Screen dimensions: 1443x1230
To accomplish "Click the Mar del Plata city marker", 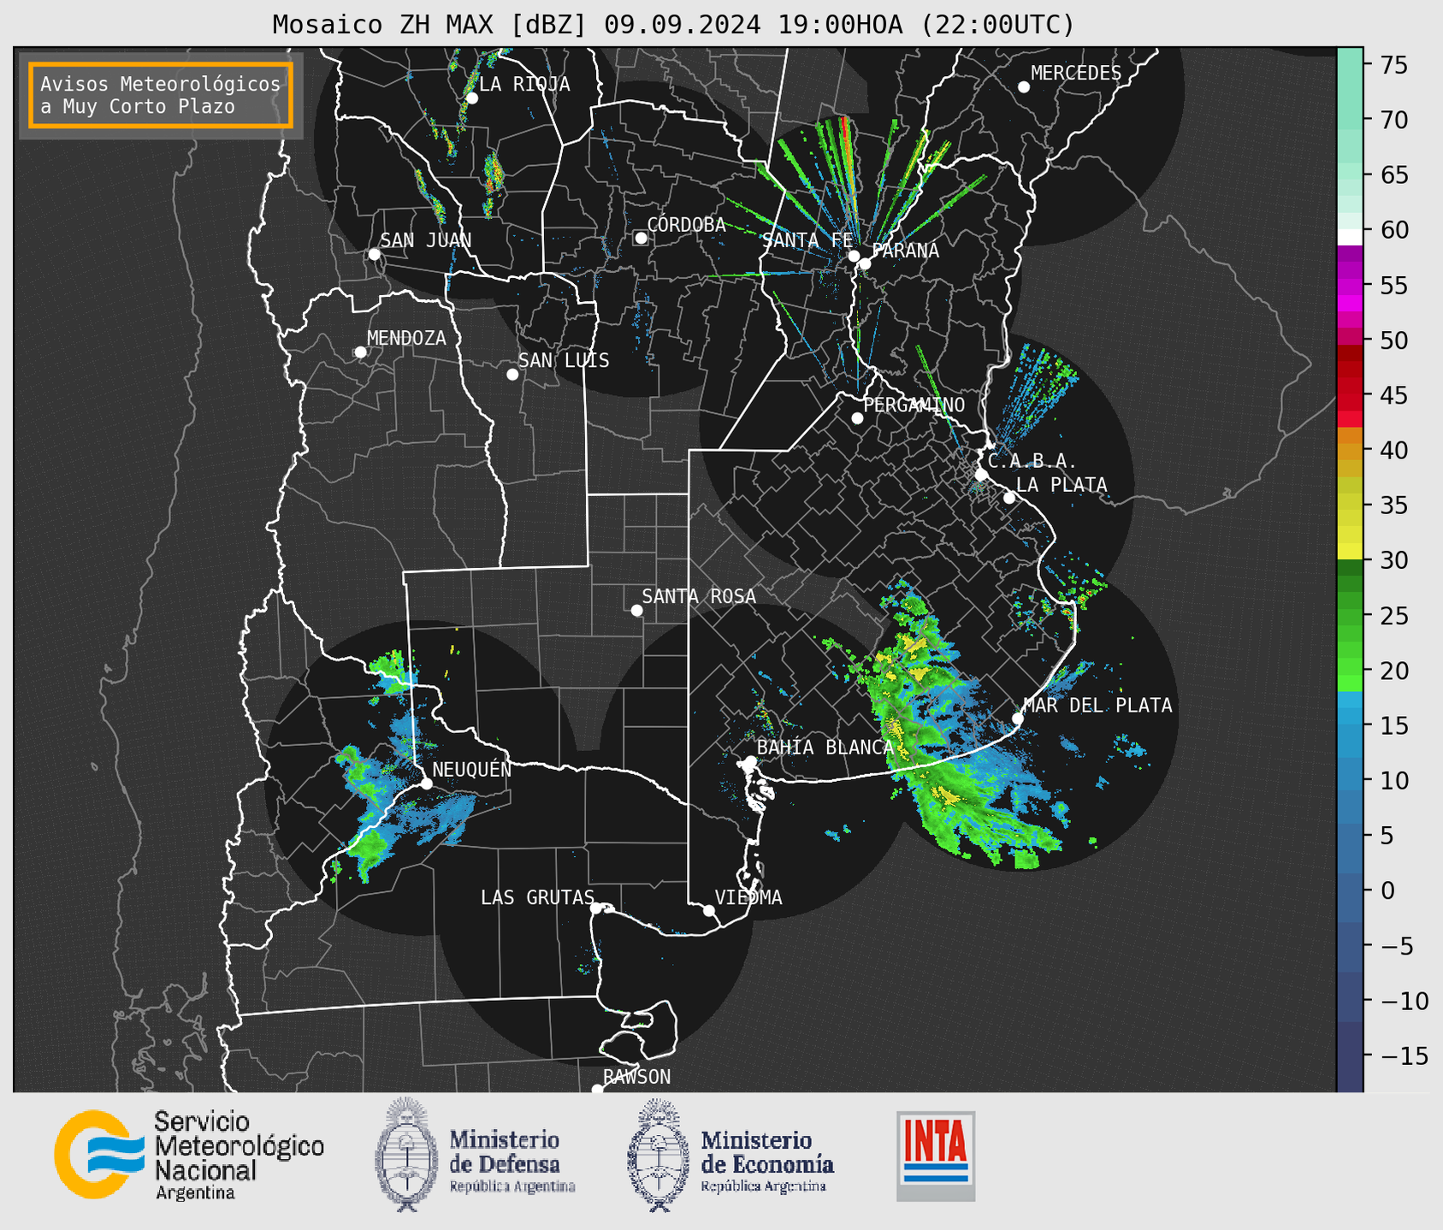I will point(1018,718).
